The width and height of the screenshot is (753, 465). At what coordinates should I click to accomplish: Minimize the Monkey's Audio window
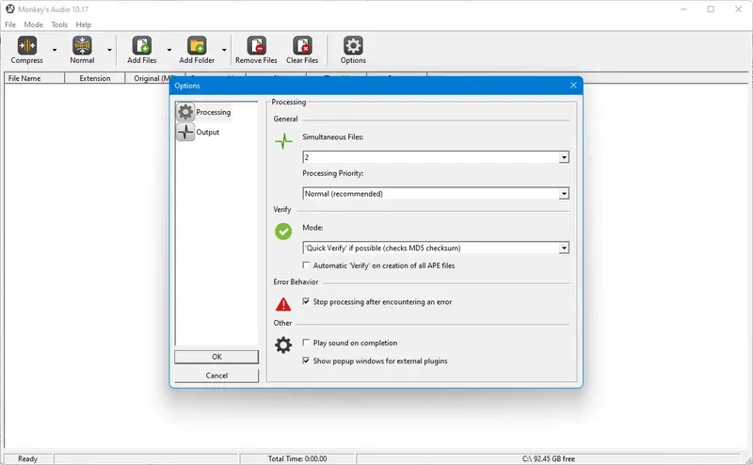683,9
